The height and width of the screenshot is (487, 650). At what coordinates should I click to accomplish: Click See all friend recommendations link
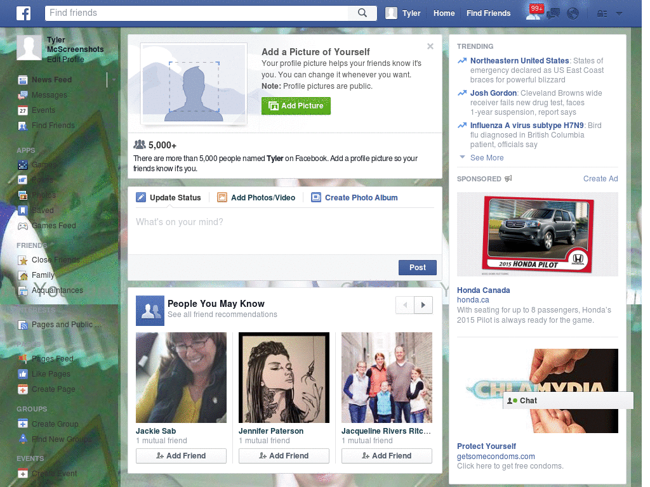click(x=222, y=315)
